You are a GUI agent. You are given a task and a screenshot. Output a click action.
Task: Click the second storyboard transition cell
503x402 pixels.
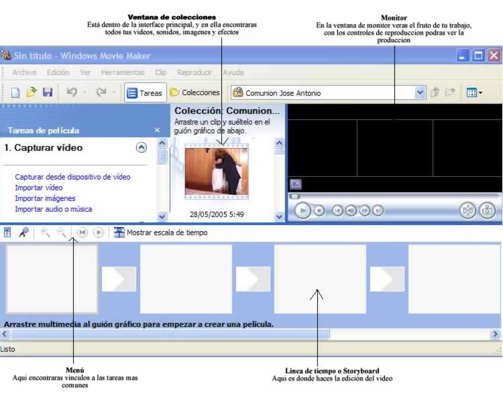point(253,279)
